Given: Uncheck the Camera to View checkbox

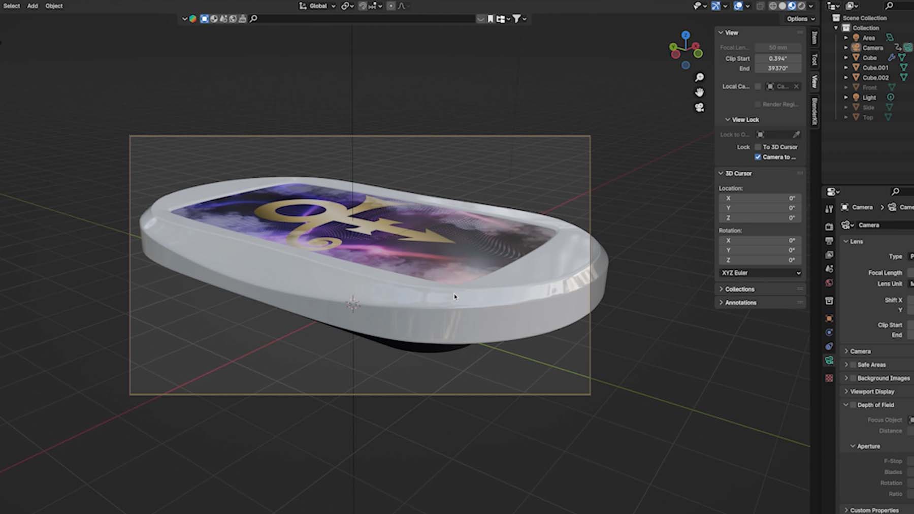Looking at the screenshot, I should pos(758,157).
